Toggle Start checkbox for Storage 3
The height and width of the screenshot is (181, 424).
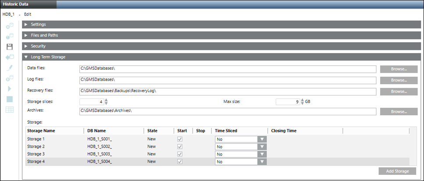[x=179, y=154]
